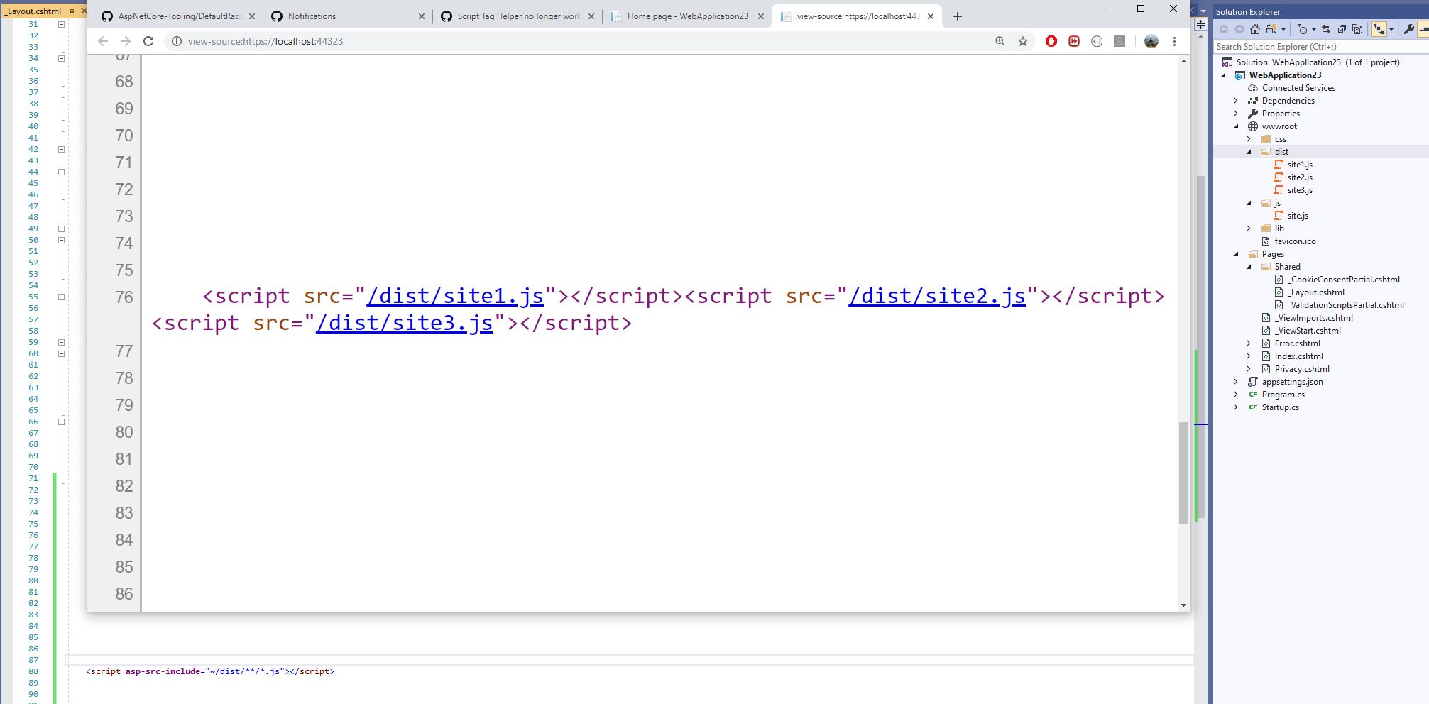Click the zoom magnifier in the address bar
This screenshot has height=704, width=1429.
[x=1000, y=41]
